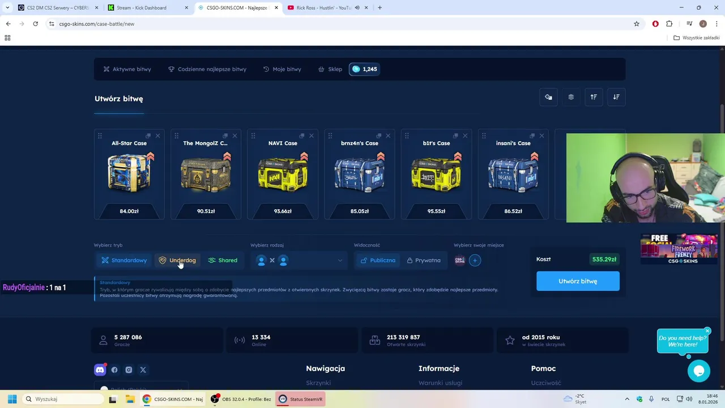This screenshot has width=725, height=408.
Task: Open the Instagram social link
Action: pos(129,369)
